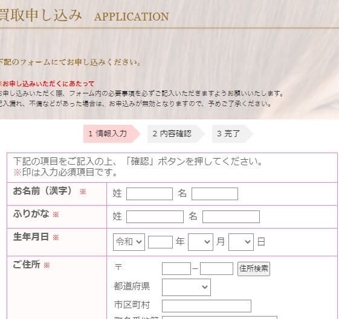Screen dimensions: 339x319
Task: Select step 1 情報入力 tab
Action: (x=112, y=134)
